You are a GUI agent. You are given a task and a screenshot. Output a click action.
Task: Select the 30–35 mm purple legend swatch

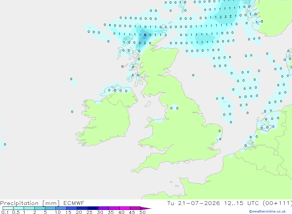104,208
